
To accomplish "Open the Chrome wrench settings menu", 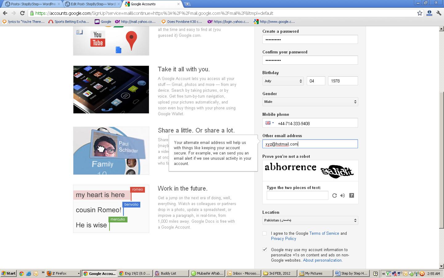I will click(x=438, y=13).
